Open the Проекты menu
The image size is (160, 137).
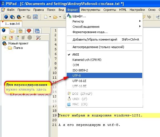pyautogui.click(x=24, y=10)
